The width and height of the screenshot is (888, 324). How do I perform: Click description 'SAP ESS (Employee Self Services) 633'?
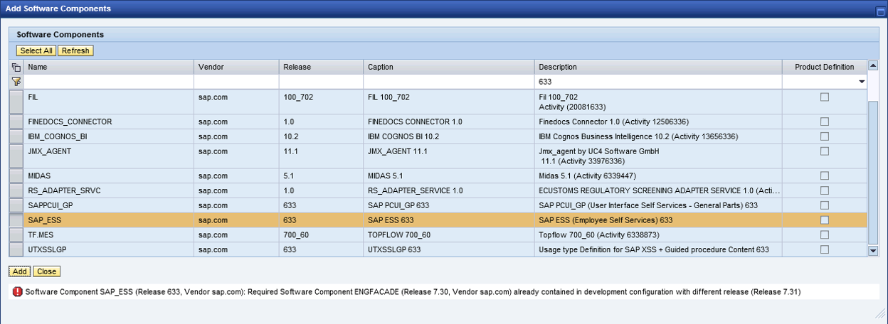pos(606,220)
